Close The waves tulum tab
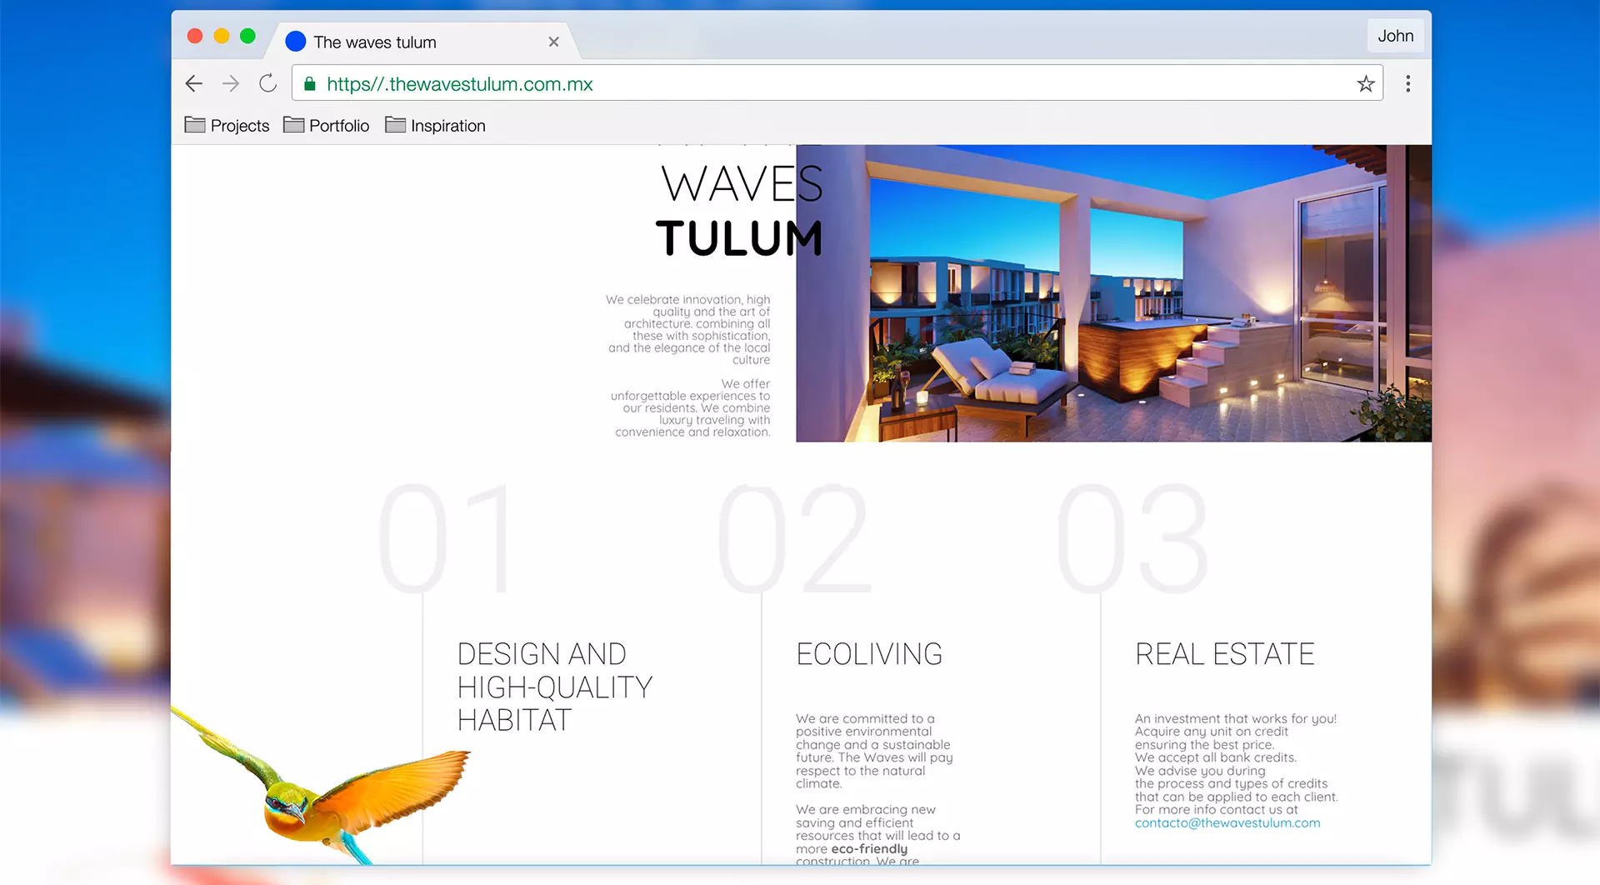1600x885 pixels. tap(553, 42)
